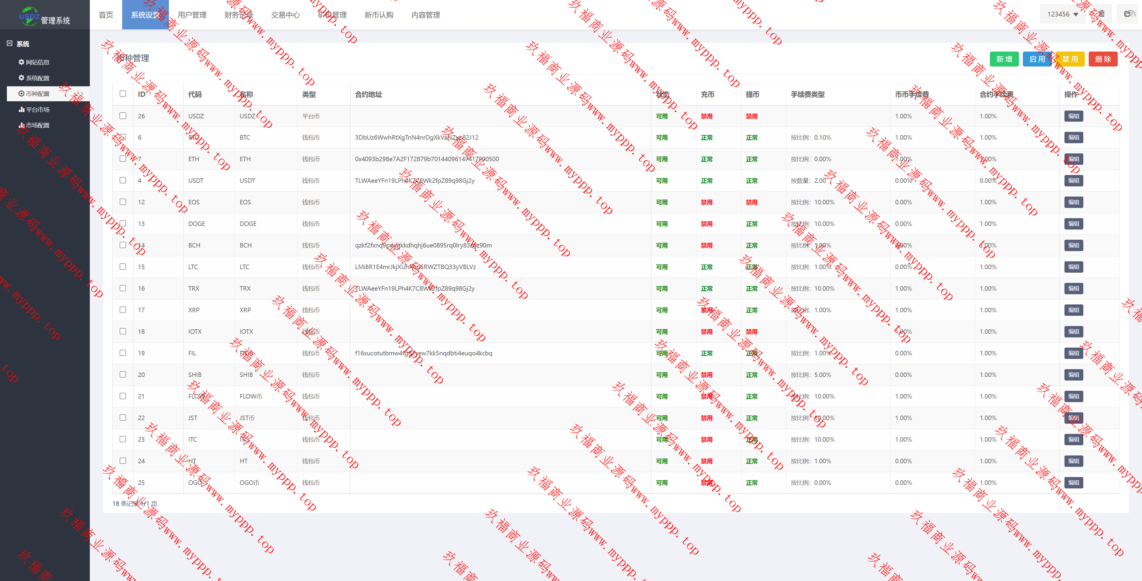1142x581 pixels.
Task: Select the checkbox for the DOGE row
Action: [x=123, y=224]
